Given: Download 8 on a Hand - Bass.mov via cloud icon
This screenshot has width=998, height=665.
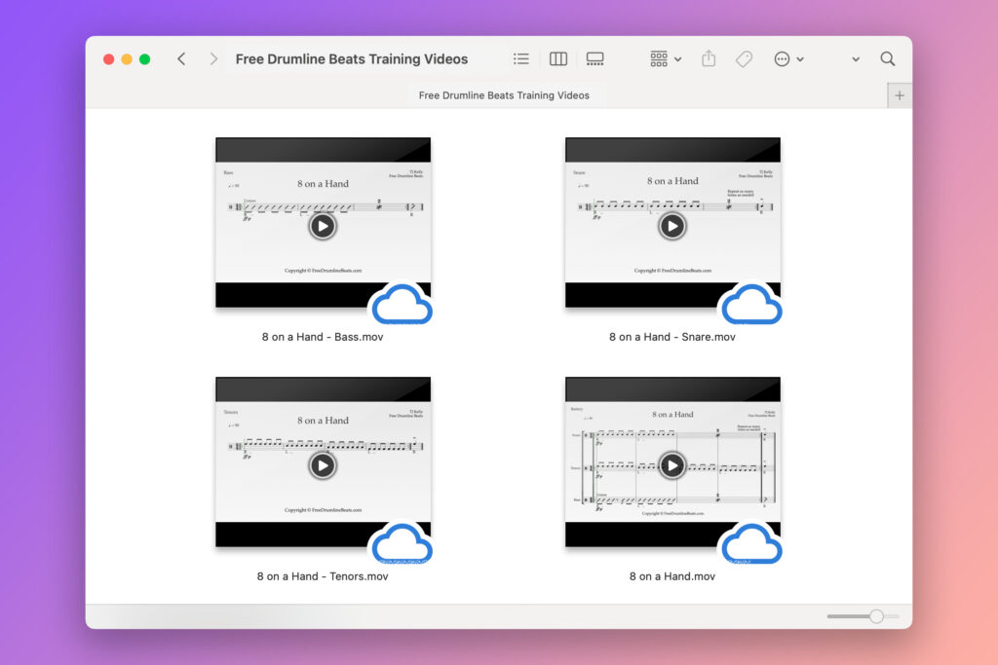Looking at the screenshot, I should (x=403, y=305).
